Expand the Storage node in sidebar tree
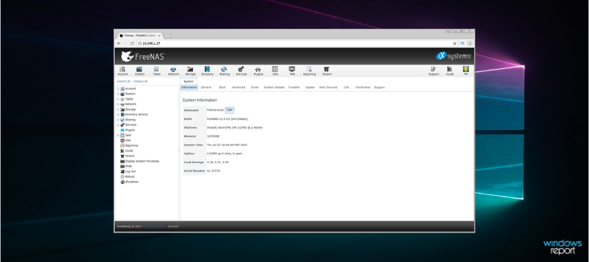 (118, 109)
